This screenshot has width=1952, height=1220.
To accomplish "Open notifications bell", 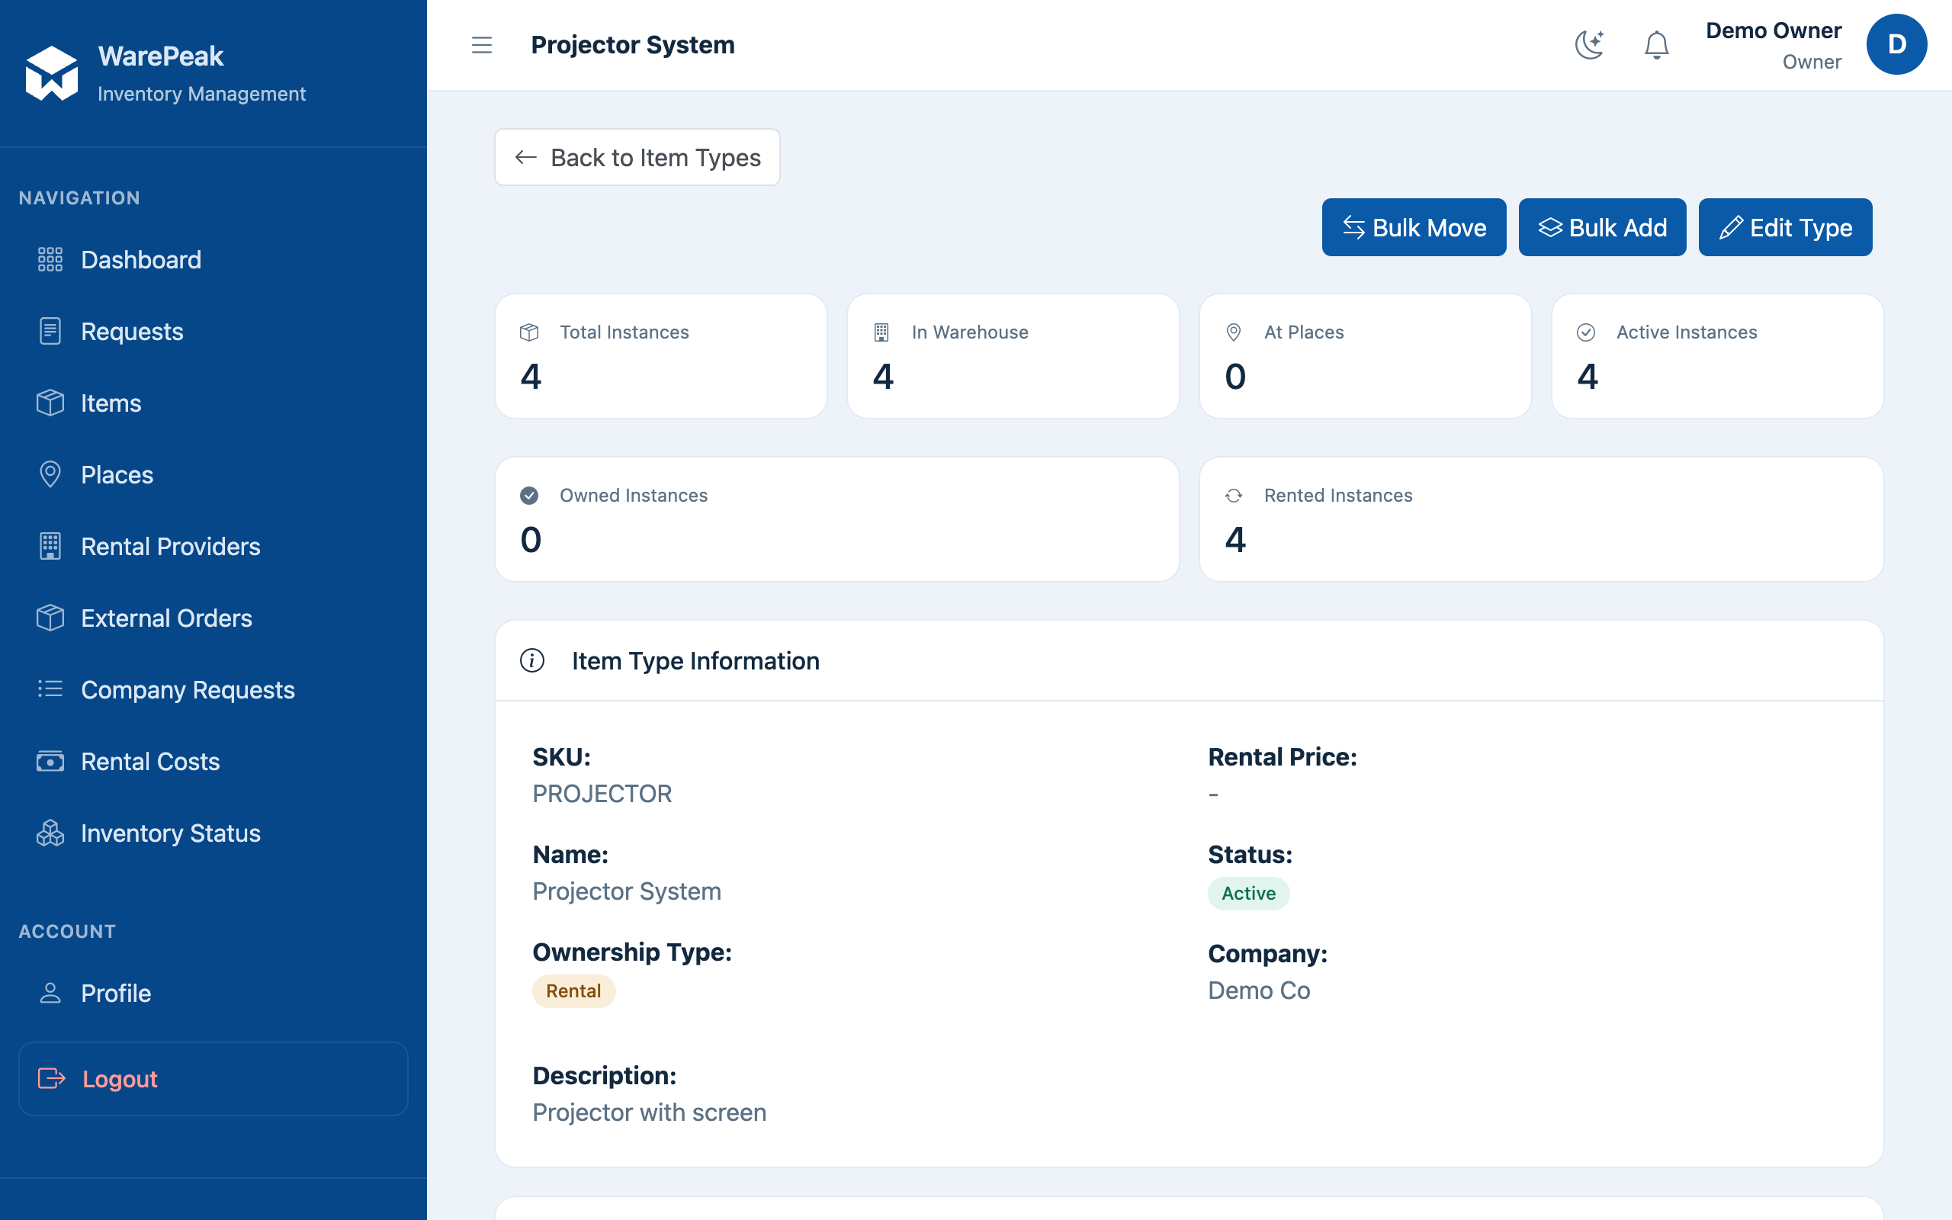I will pyautogui.click(x=1656, y=45).
